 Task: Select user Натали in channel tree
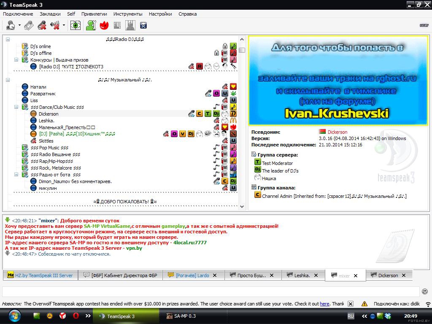click(38, 87)
